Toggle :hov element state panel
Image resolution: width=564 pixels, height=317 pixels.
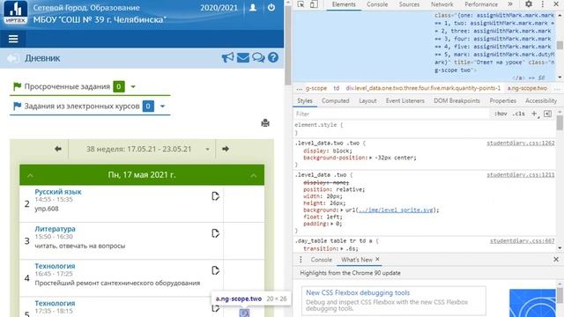click(501, 114)
